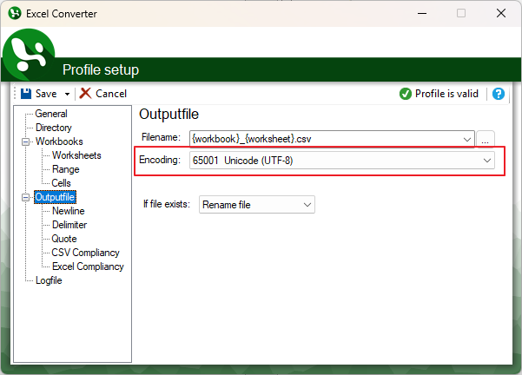Select the Outputfile tree node
Screen dimensions: 522x375
coord(55,197)
